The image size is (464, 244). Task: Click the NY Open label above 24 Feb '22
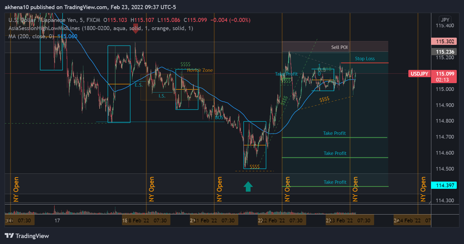pos(423,189)
